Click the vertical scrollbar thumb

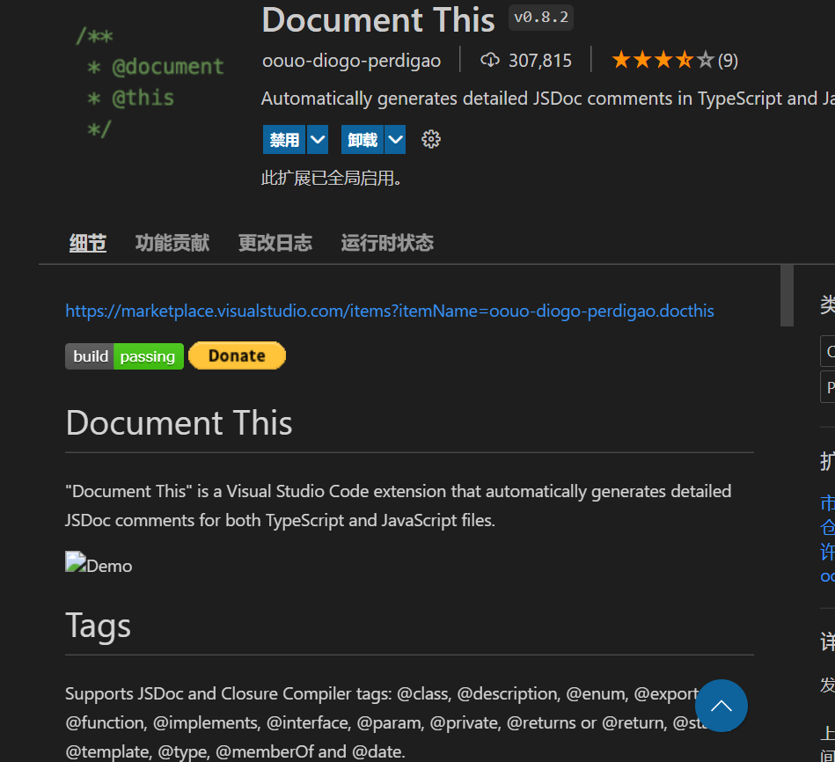787,296
